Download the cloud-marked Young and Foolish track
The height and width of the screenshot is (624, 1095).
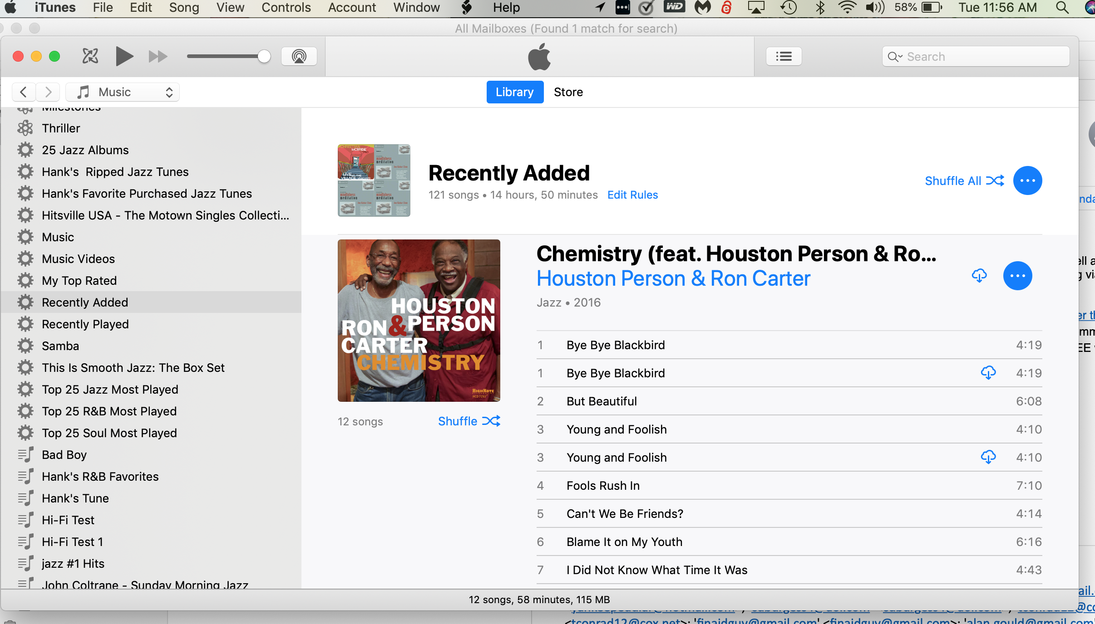pyautogui.click(x=988, y=457)
